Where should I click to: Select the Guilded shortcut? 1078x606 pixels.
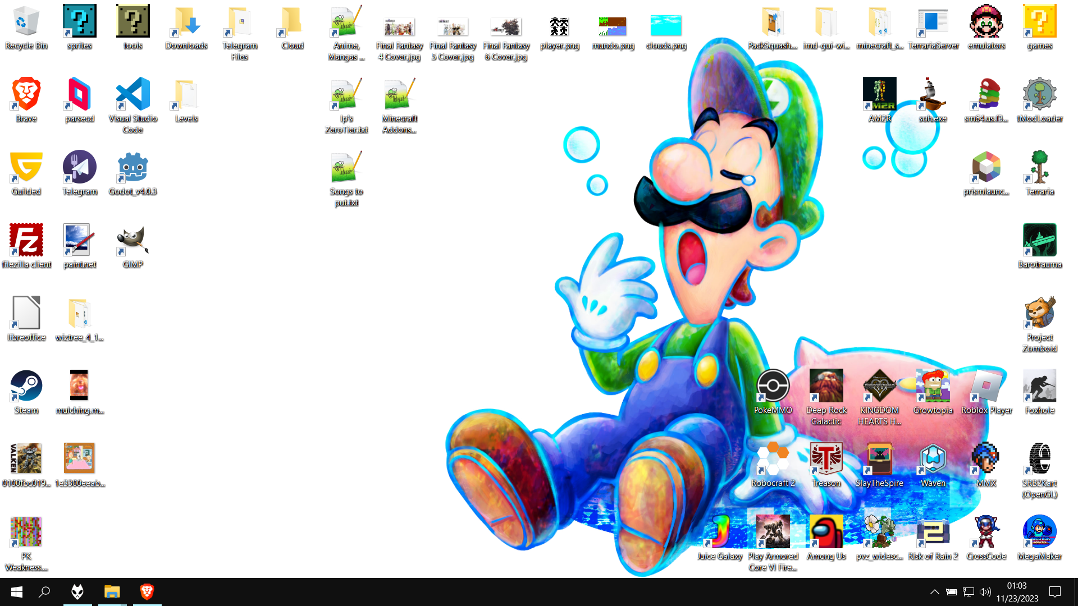pyautogui.click(x=26, y=173)
